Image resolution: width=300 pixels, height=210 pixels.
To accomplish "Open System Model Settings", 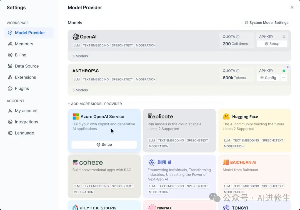I will pyautogui.click(x=267, y=23).
